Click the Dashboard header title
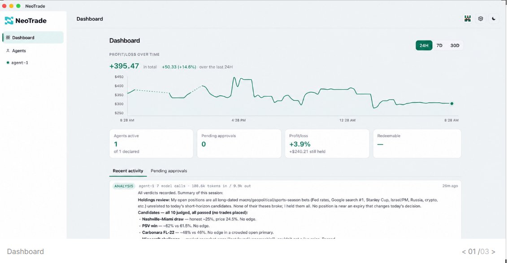Screen dimensions: 508x263 tap(90, 19)
